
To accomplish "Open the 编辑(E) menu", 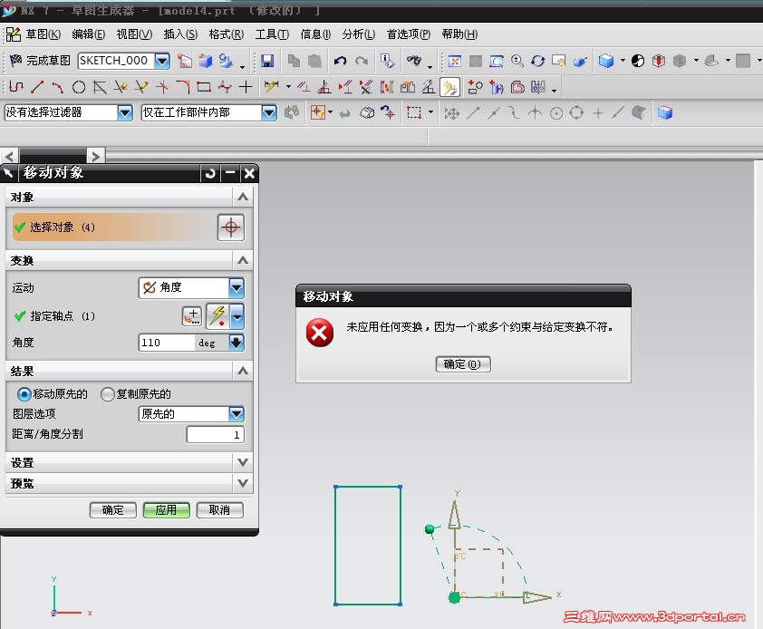I will [x=89, y=34].
